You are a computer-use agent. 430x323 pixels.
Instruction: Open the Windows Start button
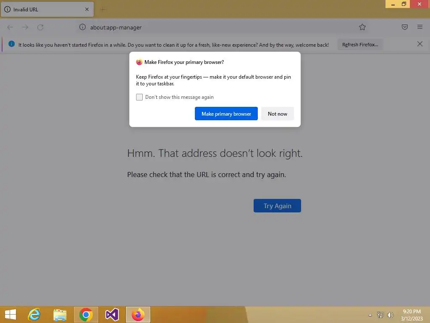[10, 315]
